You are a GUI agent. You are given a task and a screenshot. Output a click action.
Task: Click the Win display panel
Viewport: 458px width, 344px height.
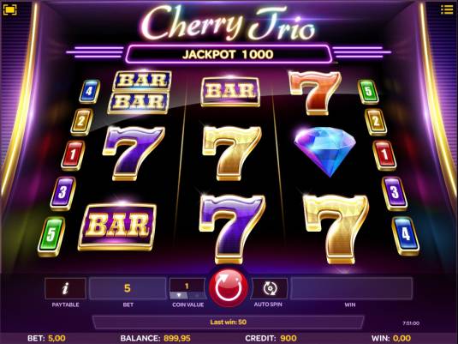(x=351, y=288)
